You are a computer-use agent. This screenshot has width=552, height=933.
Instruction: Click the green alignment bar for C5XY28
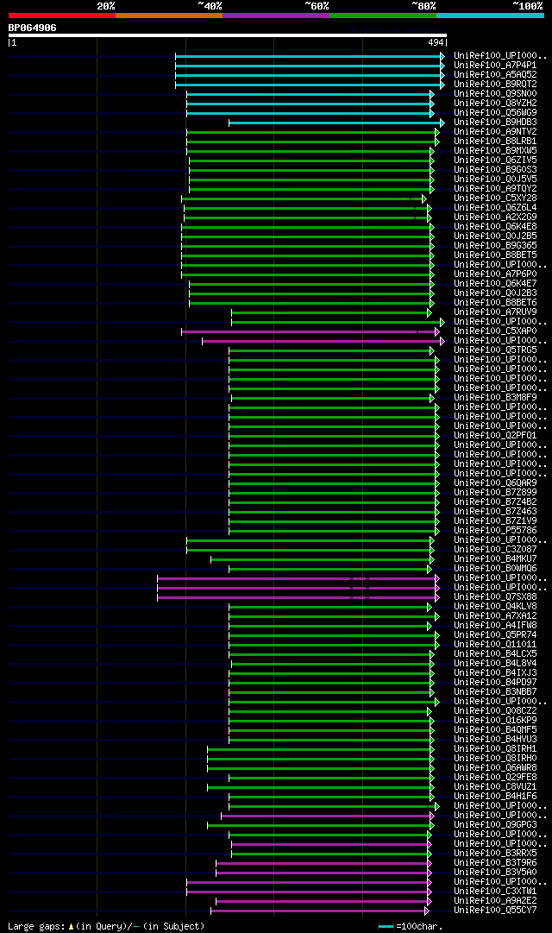point(304,199)
